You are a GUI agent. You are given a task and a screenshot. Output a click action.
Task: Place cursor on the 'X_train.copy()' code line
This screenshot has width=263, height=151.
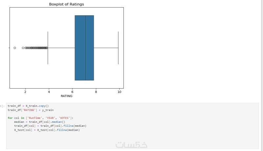pos(28,106)
